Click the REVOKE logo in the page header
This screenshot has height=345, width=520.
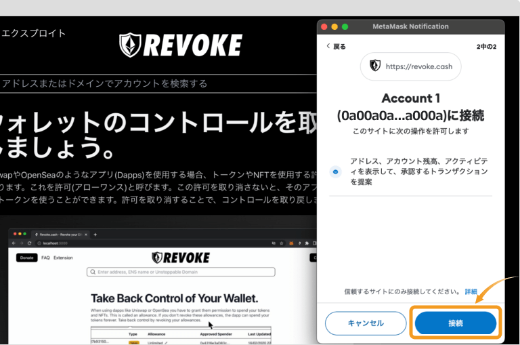point(180,45)
